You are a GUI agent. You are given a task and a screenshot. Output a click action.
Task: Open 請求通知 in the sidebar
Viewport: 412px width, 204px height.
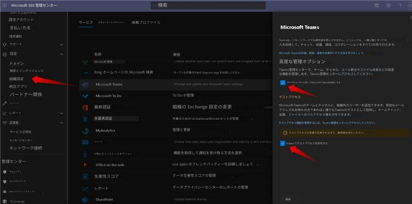pos(16,36)
